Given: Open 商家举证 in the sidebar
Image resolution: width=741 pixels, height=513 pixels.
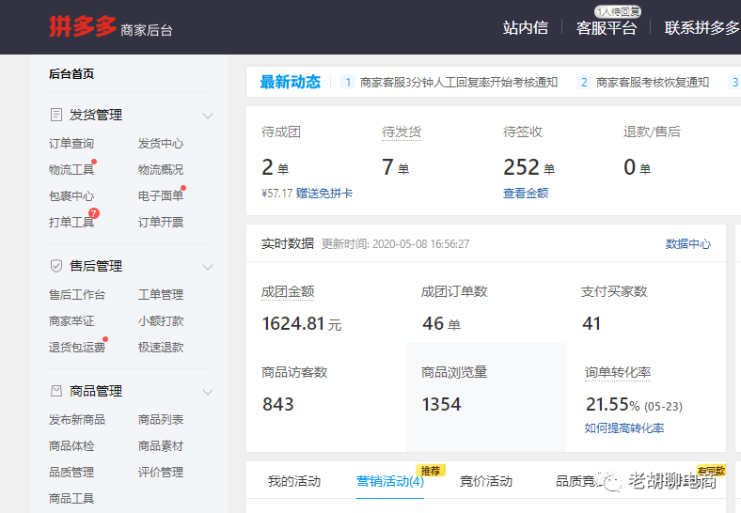Looking at the screenshot, I should pos(71,321).
